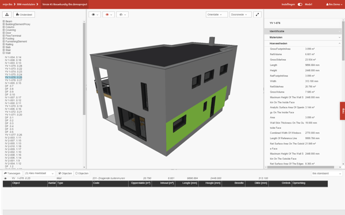345x215 pixels.
Task: Click the Onderdeel button
Action: click(x=24, y=14)
